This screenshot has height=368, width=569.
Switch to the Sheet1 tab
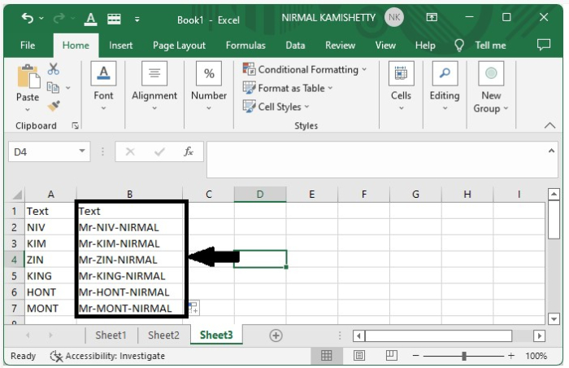pyautogui.click(x=111, y=335)
